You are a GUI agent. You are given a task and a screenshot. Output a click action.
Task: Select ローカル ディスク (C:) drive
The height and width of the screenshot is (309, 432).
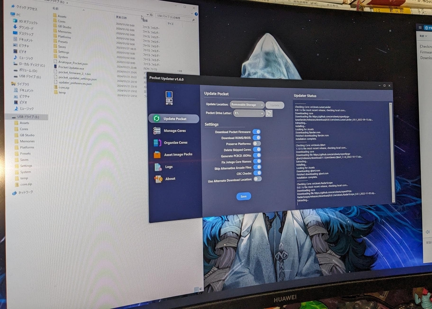(30, 65)
